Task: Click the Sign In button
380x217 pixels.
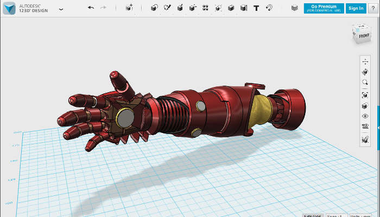Action: coord(356,8)
